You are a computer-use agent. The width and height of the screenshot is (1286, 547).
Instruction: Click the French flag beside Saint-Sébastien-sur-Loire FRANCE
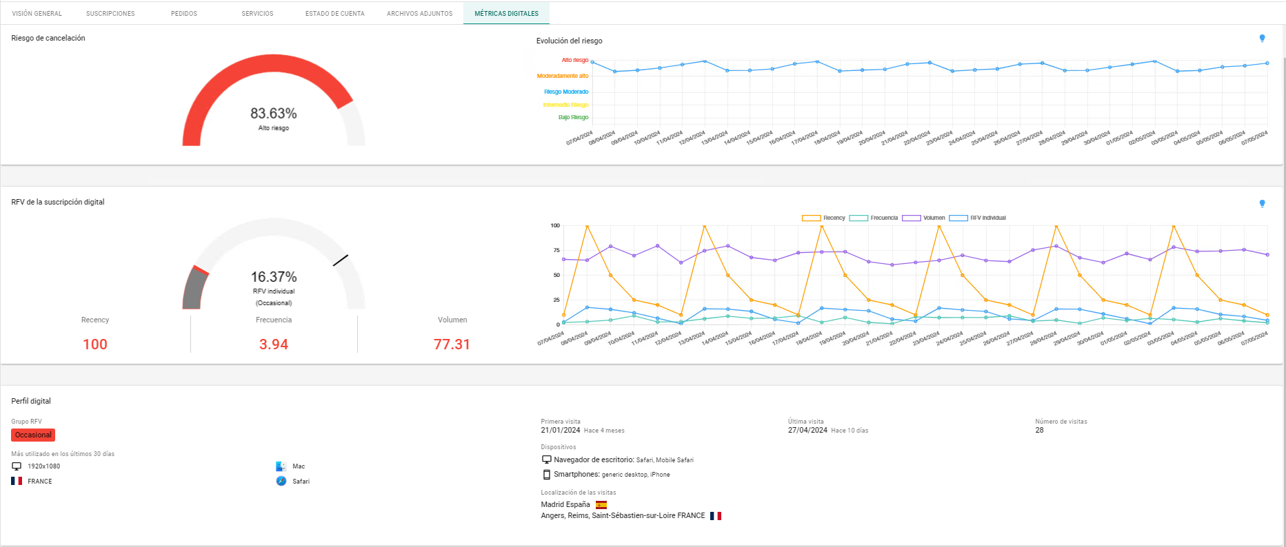click(715, 516)
